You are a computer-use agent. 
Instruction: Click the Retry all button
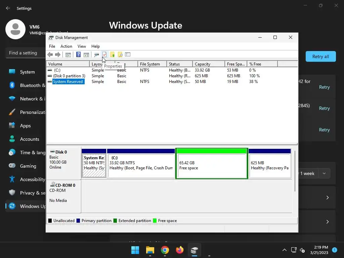[320, 56]
